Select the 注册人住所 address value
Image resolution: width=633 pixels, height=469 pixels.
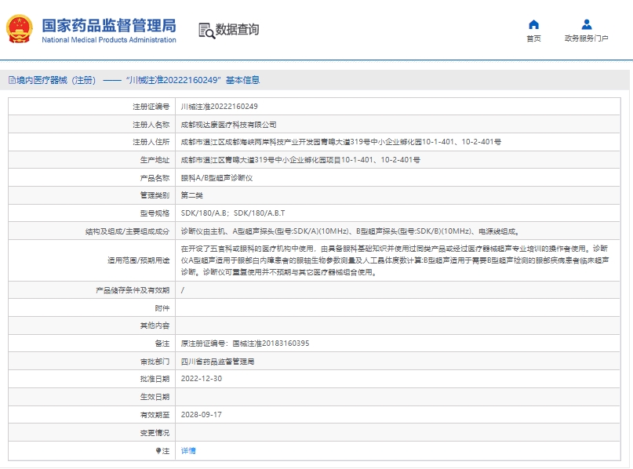(x=341, y=142)
